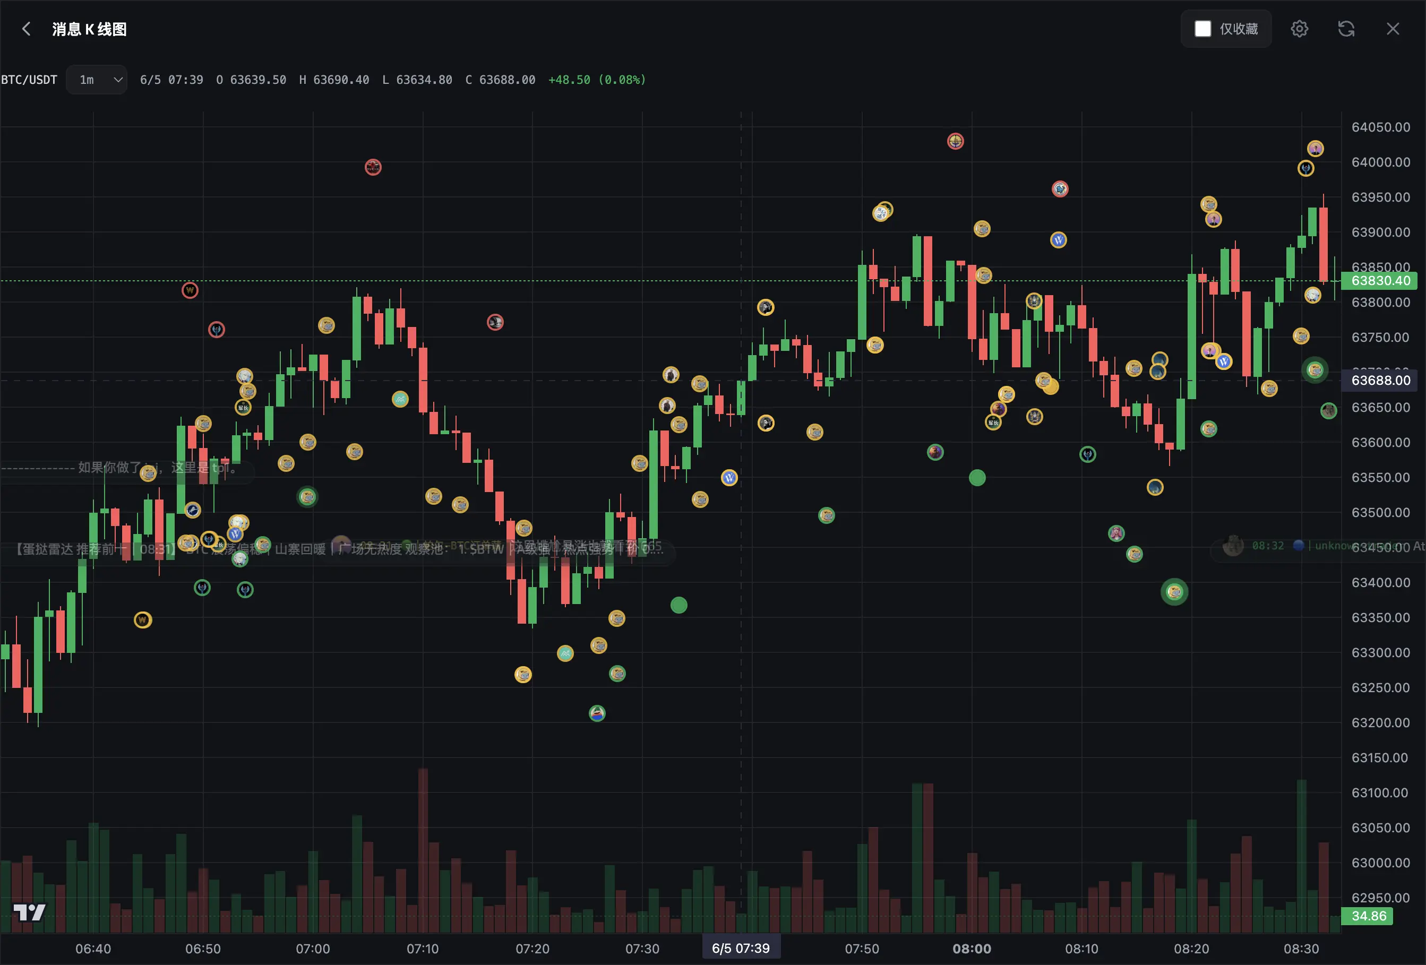Open the teal chart-icon marker near 63300

565,653
